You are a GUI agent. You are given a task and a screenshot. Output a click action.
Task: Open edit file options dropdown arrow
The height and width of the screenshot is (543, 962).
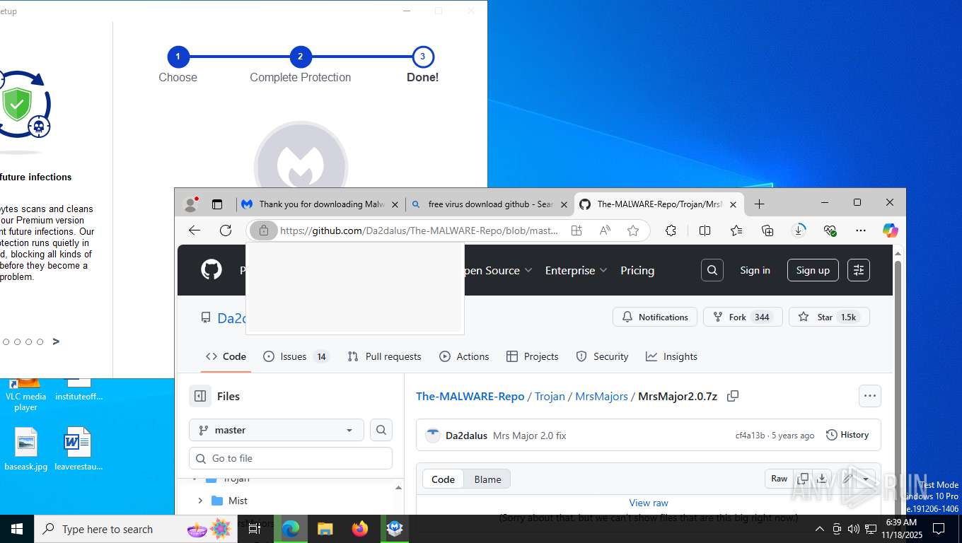coord(866,479)
